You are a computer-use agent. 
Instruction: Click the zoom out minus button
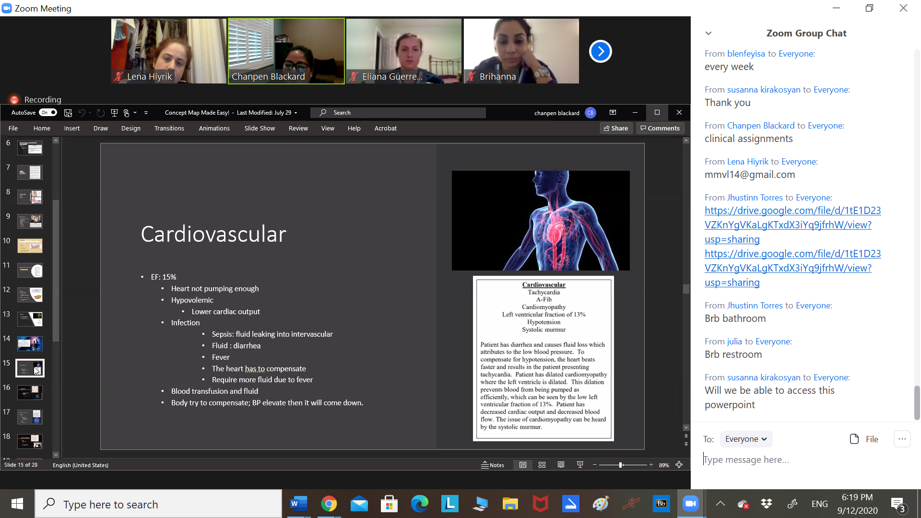tap(595, 465)
